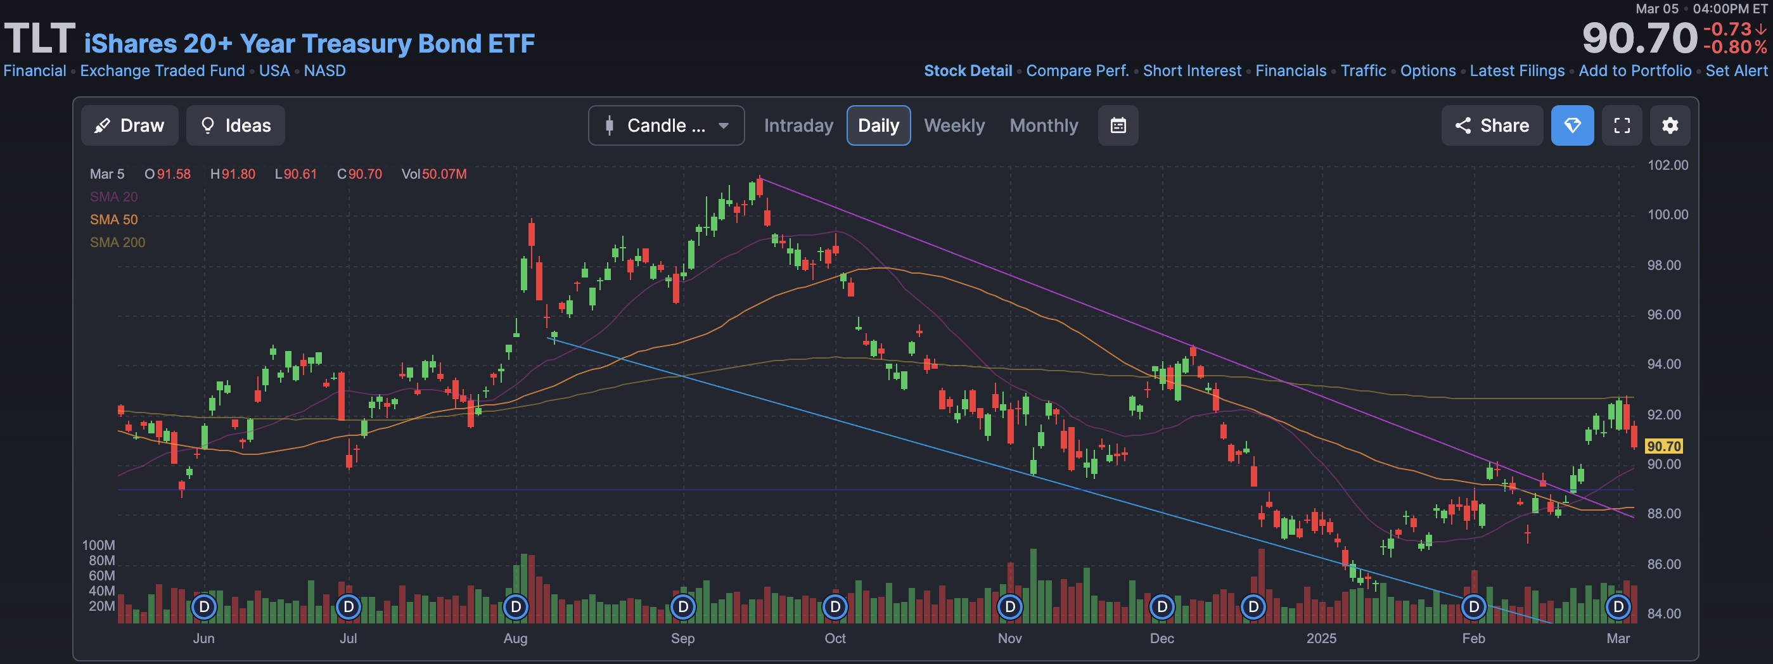Click the NASD exchange link
Screen dimensions: 1773x664
[325, 71]
